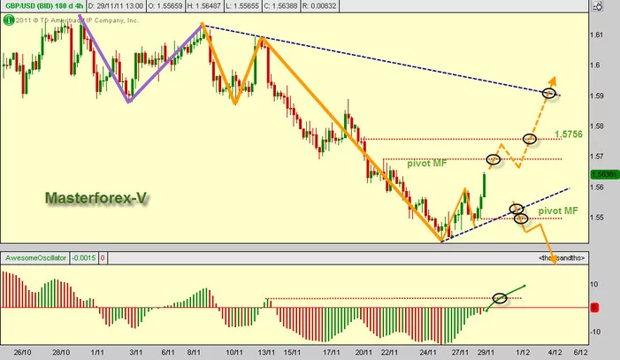Click the green info icon on the chart
Viewport: 620px width, 360px height.
pos(9,20)
